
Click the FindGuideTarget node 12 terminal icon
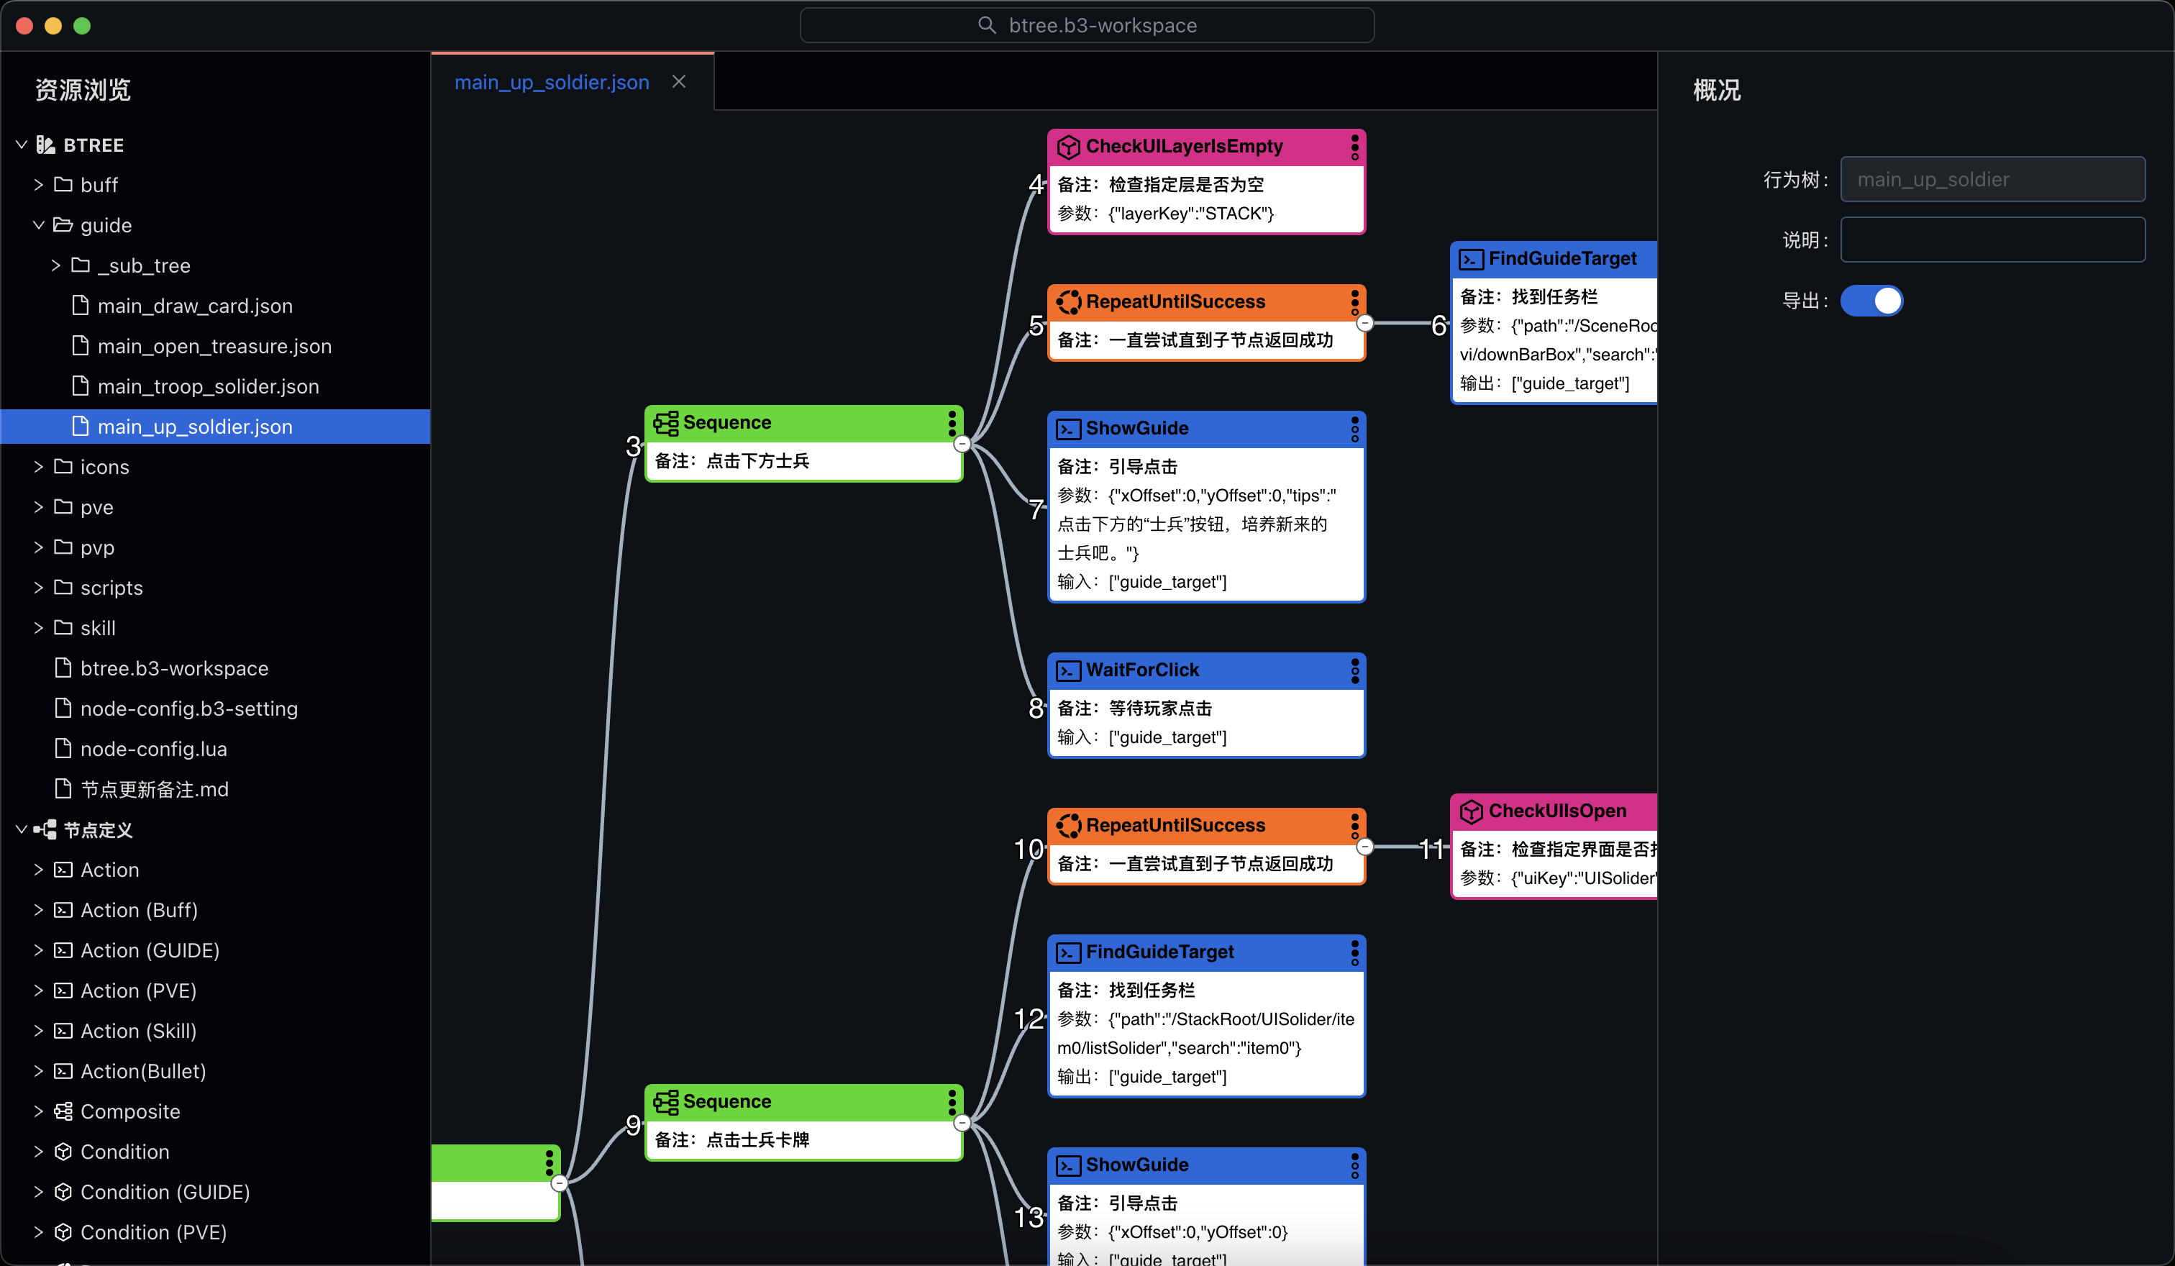point(1069,952)
